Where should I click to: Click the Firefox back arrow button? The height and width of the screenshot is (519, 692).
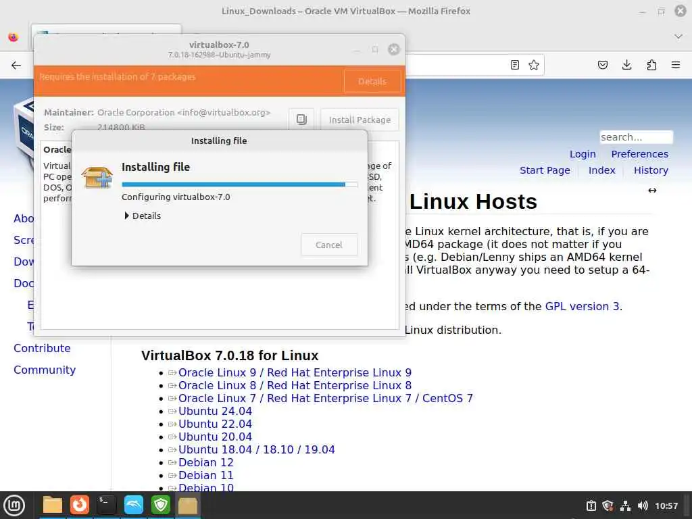[x=16, y=66]
